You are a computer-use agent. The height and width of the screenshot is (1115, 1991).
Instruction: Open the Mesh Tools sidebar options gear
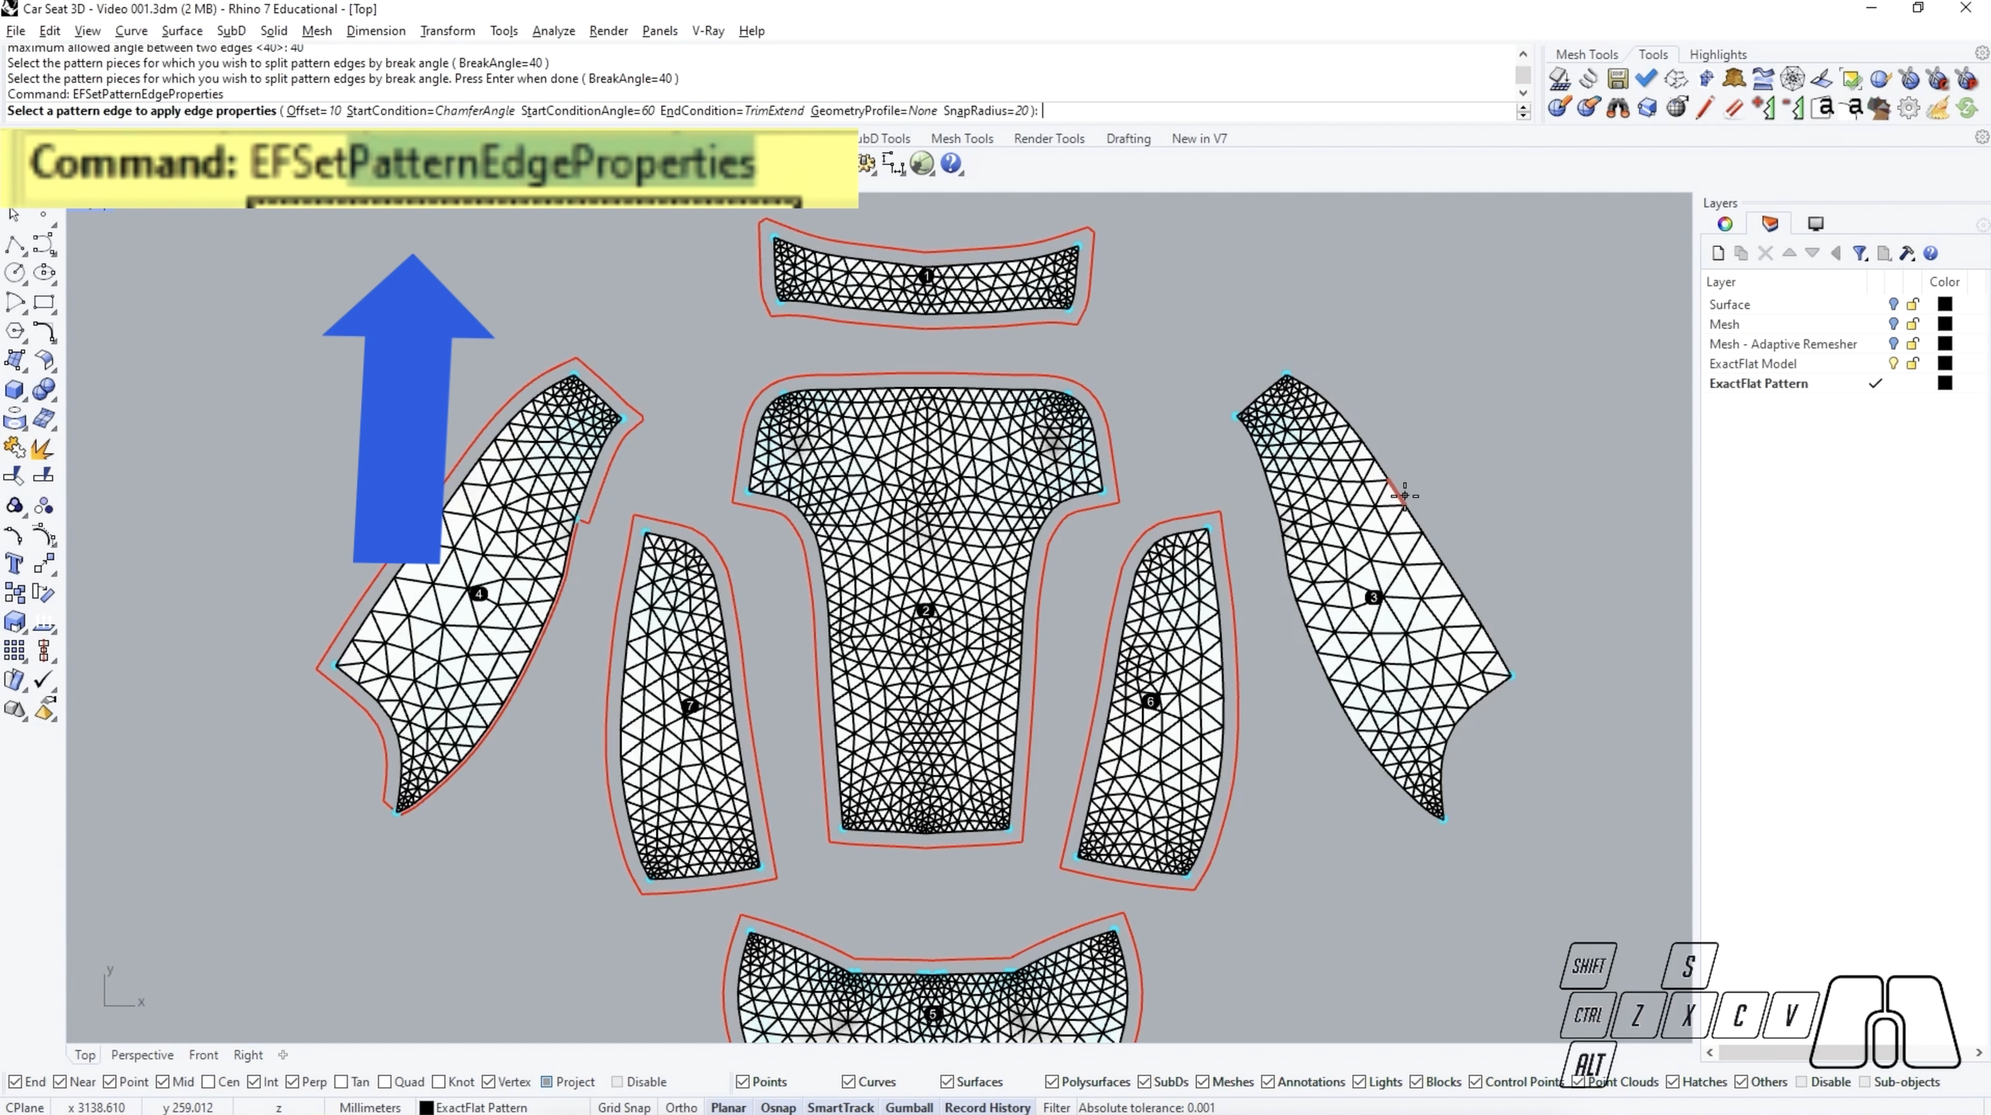point(1981,53)
